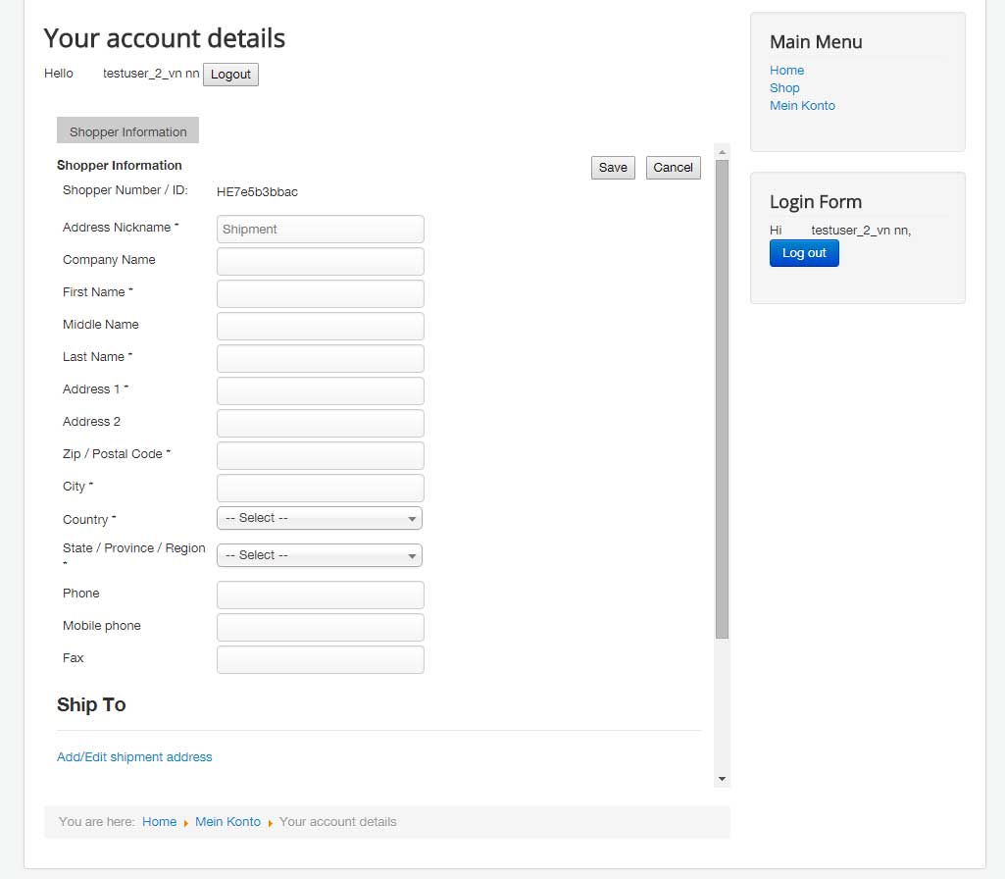Navigate to Home via the breadcrumb
The height and width of the screenshot is (879, 1005).
click(159, 822)
